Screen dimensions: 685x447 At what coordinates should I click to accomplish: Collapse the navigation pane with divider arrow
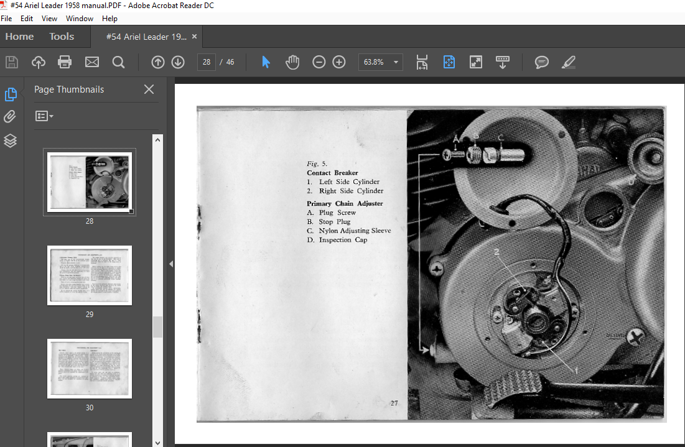[170, 264]
